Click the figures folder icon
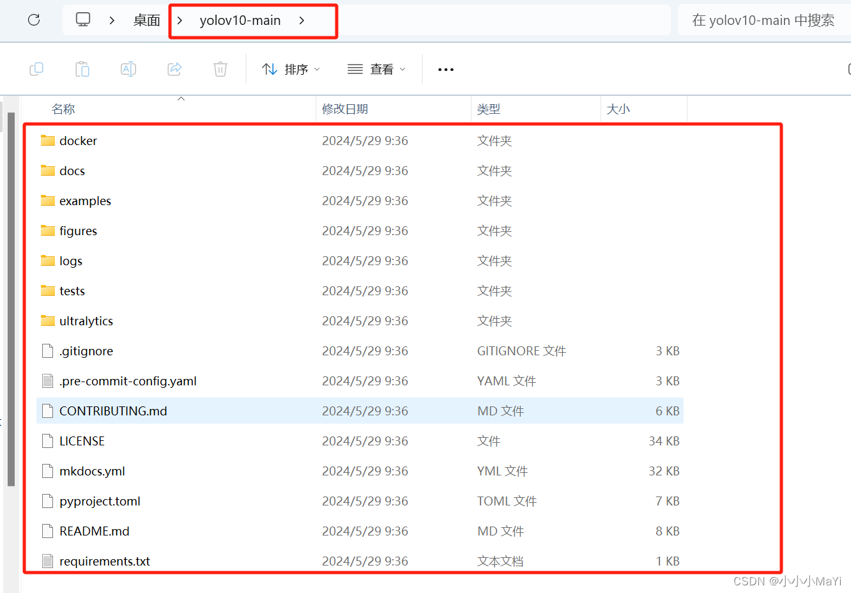The height and width of the screenshot is (593, 851). coord(48,231)
